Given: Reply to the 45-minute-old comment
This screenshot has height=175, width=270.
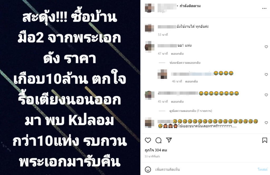Looking at the screenshot, I should 177,102.
